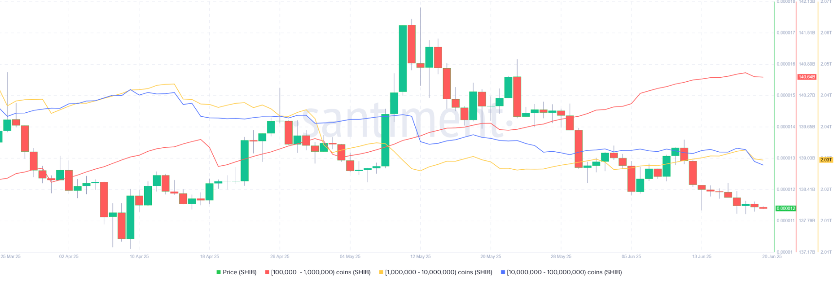The width and height of the screenshot is (838, 282).
Task: Click the 0.000014 price axis label
Action: click(x=785, y=126)
